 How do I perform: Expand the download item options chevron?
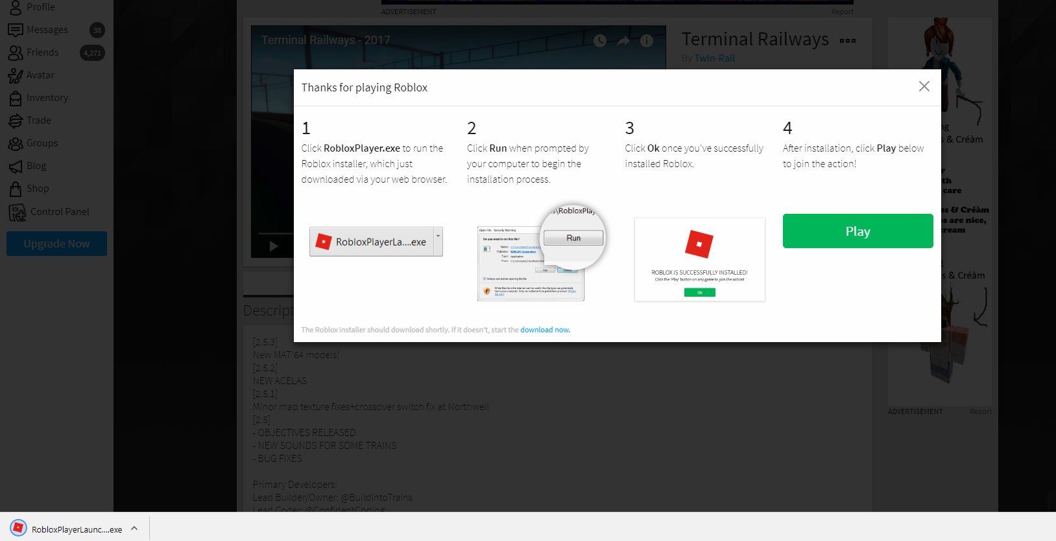coord(134,528)
